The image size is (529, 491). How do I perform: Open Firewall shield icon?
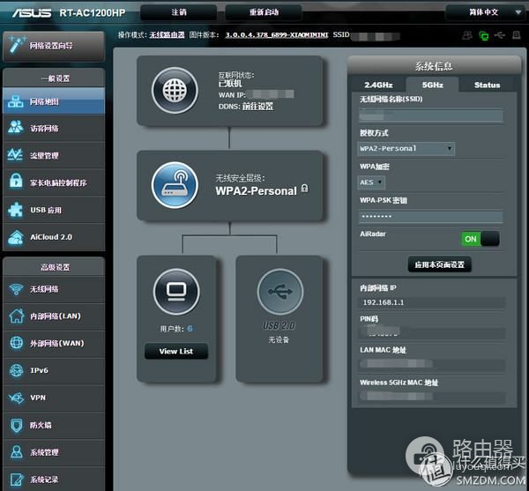coord(16,425)
